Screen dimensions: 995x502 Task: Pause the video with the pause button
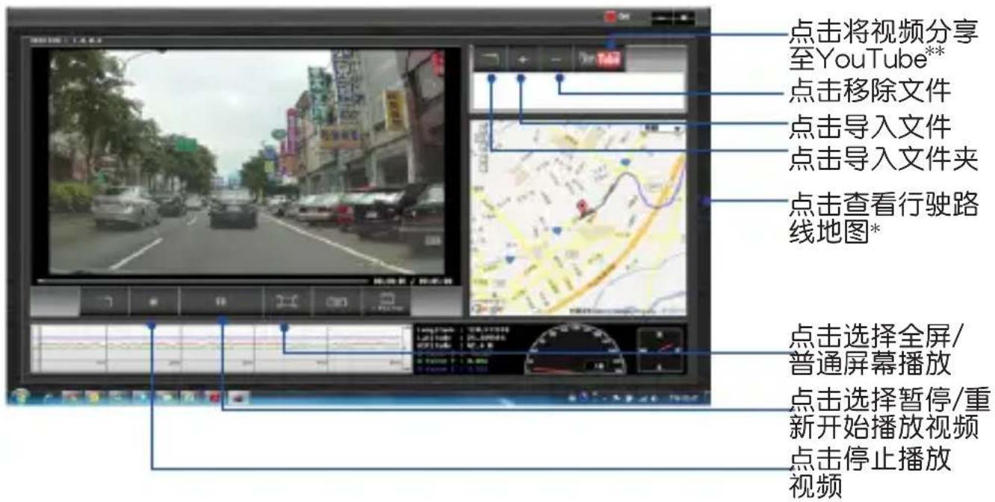pos(221,302)
